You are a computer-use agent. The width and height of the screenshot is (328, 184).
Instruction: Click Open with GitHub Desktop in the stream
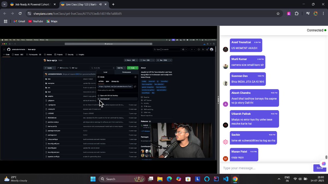109,95
